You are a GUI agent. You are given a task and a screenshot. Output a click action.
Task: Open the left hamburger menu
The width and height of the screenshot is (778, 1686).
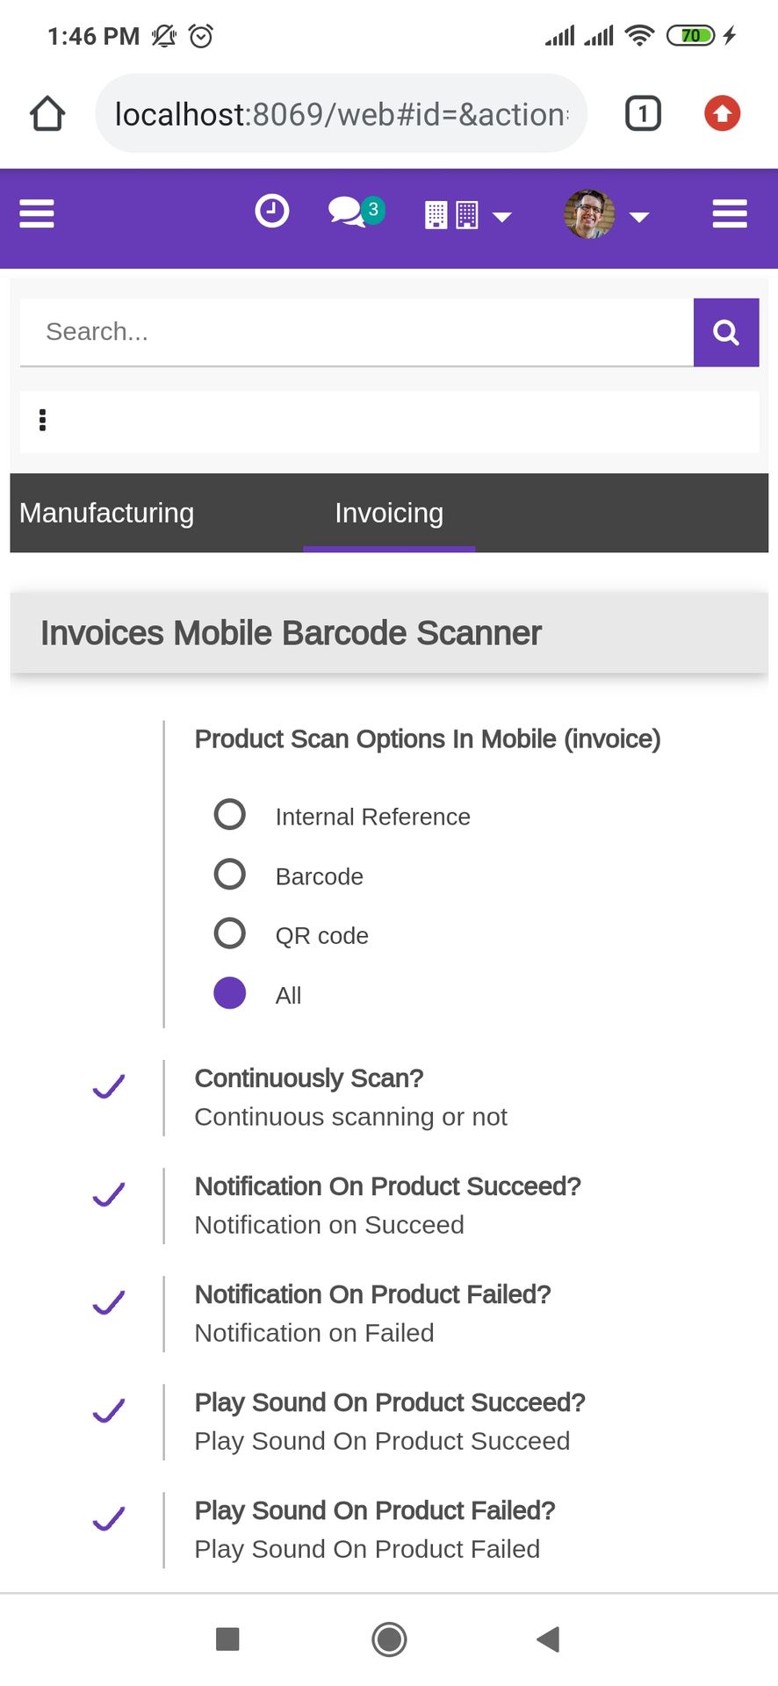(37, 213)
